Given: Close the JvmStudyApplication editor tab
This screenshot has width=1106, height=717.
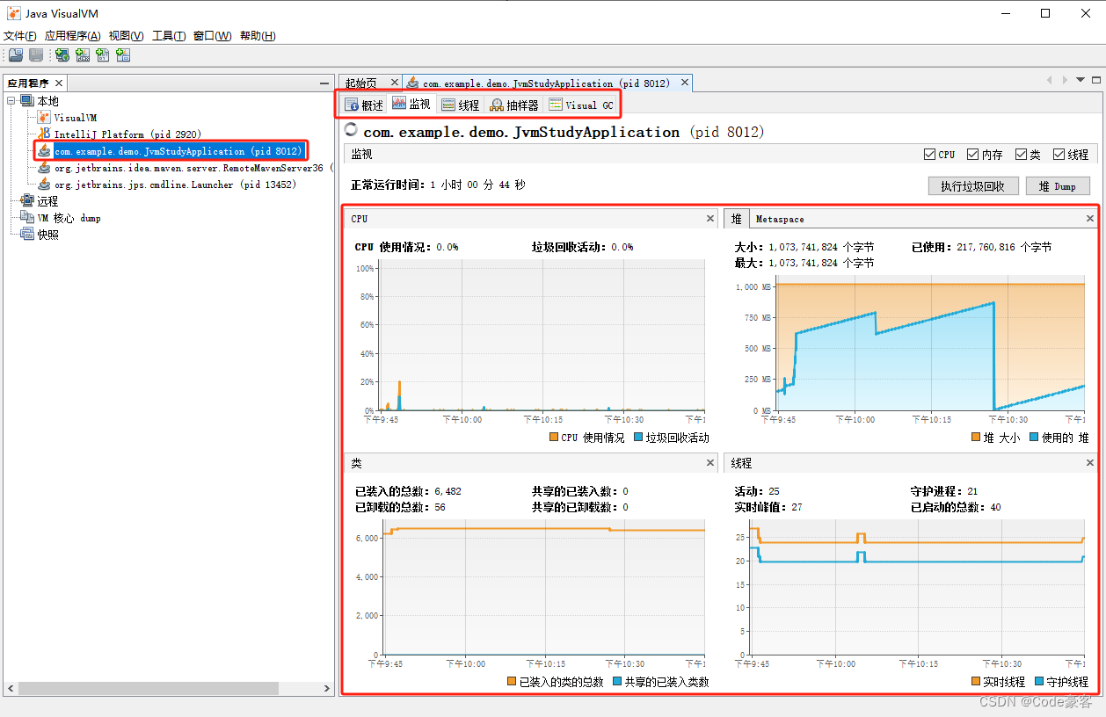Looking at the screenshot, I should [x=685, y=83].
